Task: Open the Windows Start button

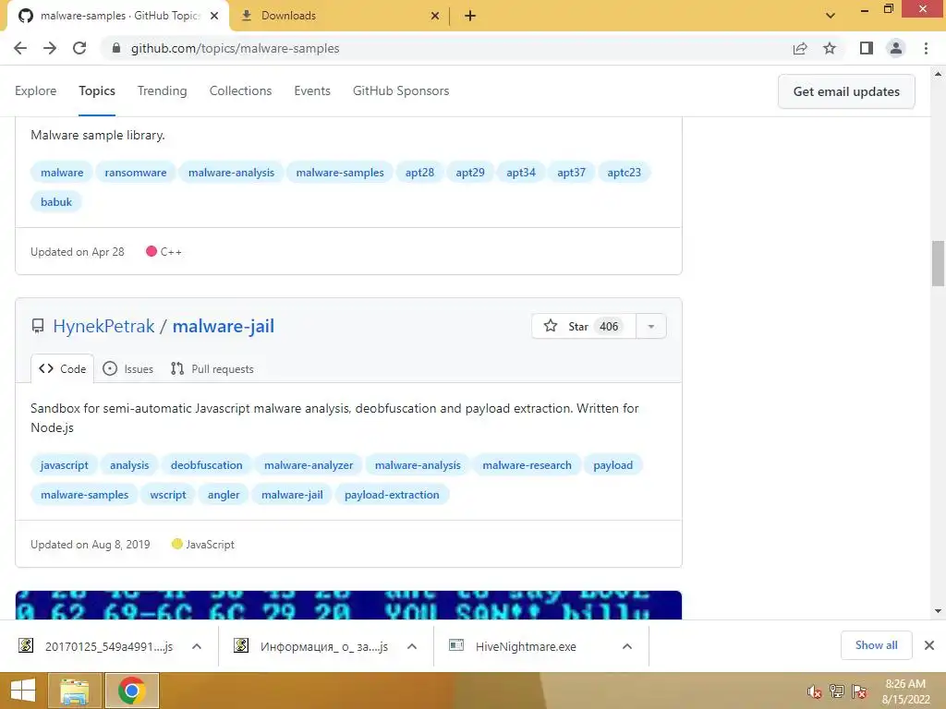Action: (23, 691)
